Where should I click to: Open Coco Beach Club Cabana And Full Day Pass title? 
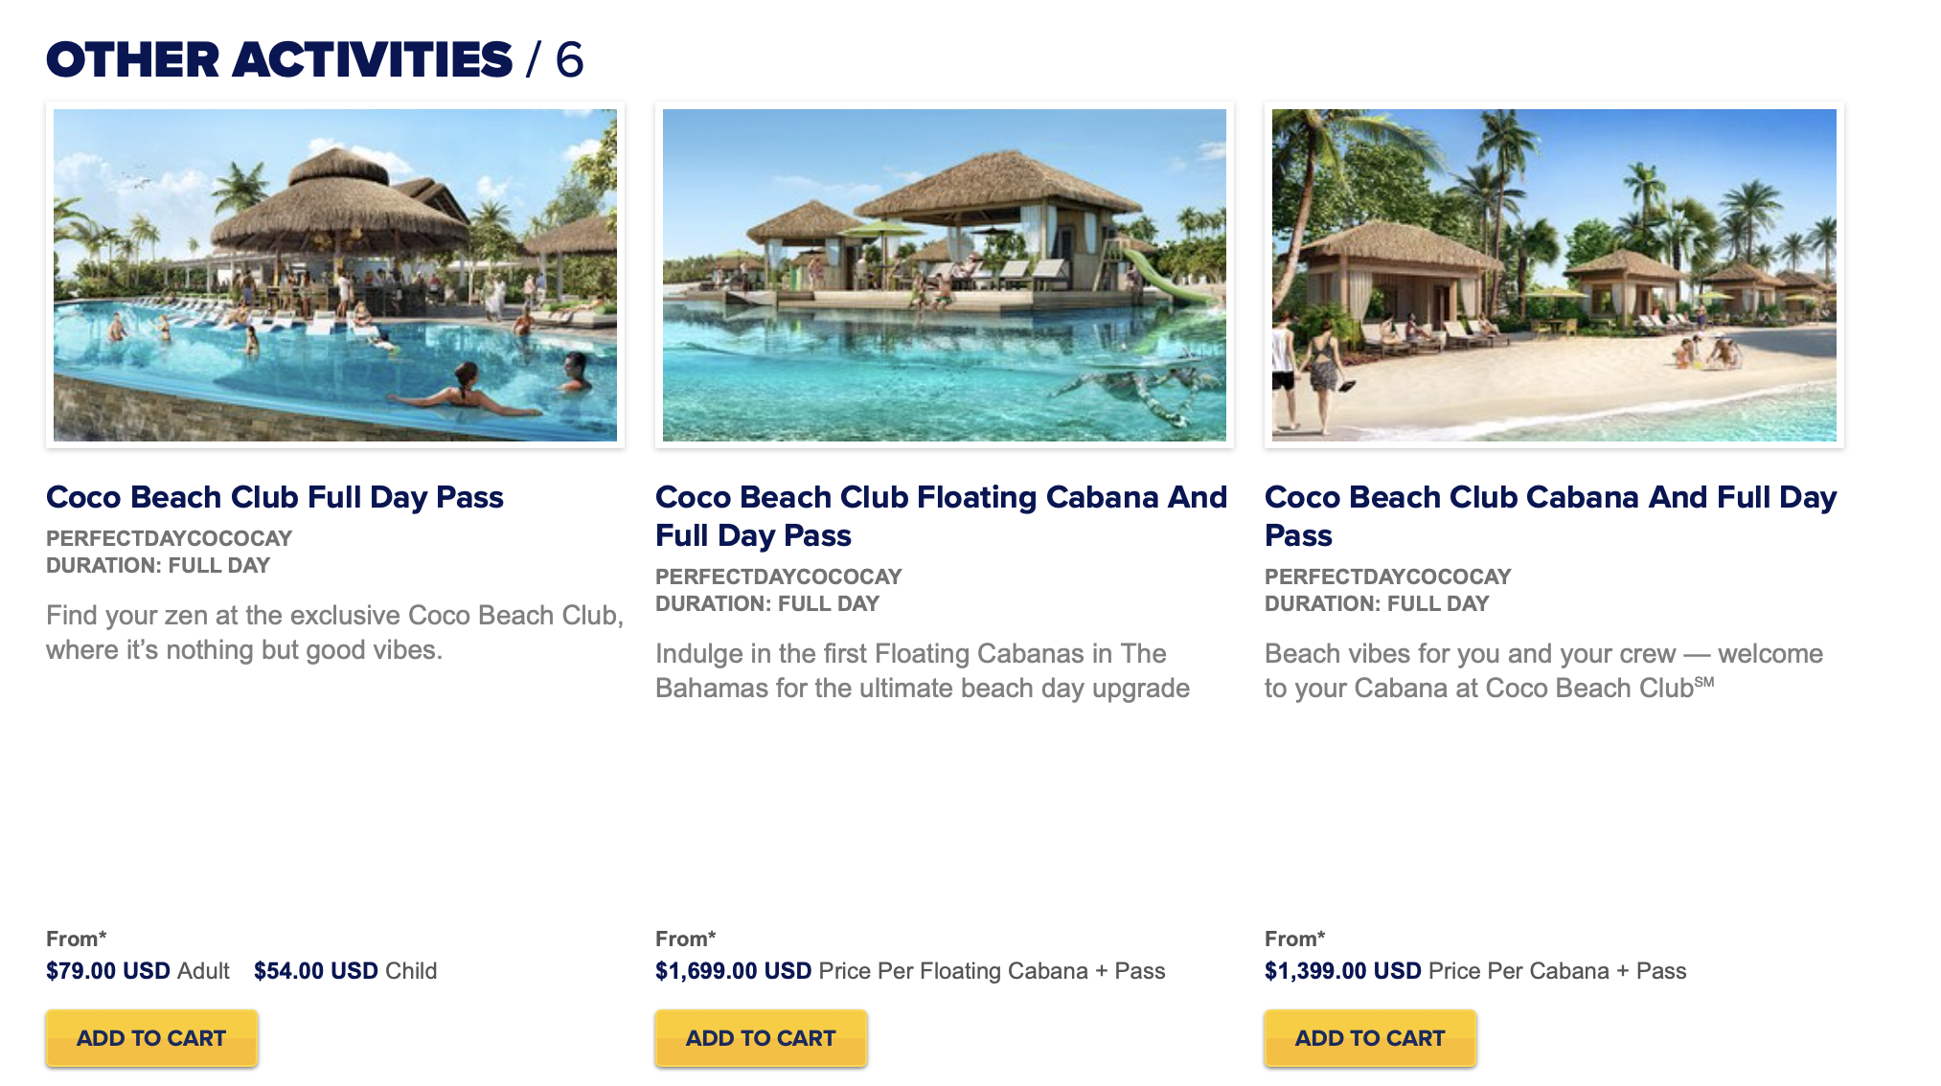[1551, 516]
